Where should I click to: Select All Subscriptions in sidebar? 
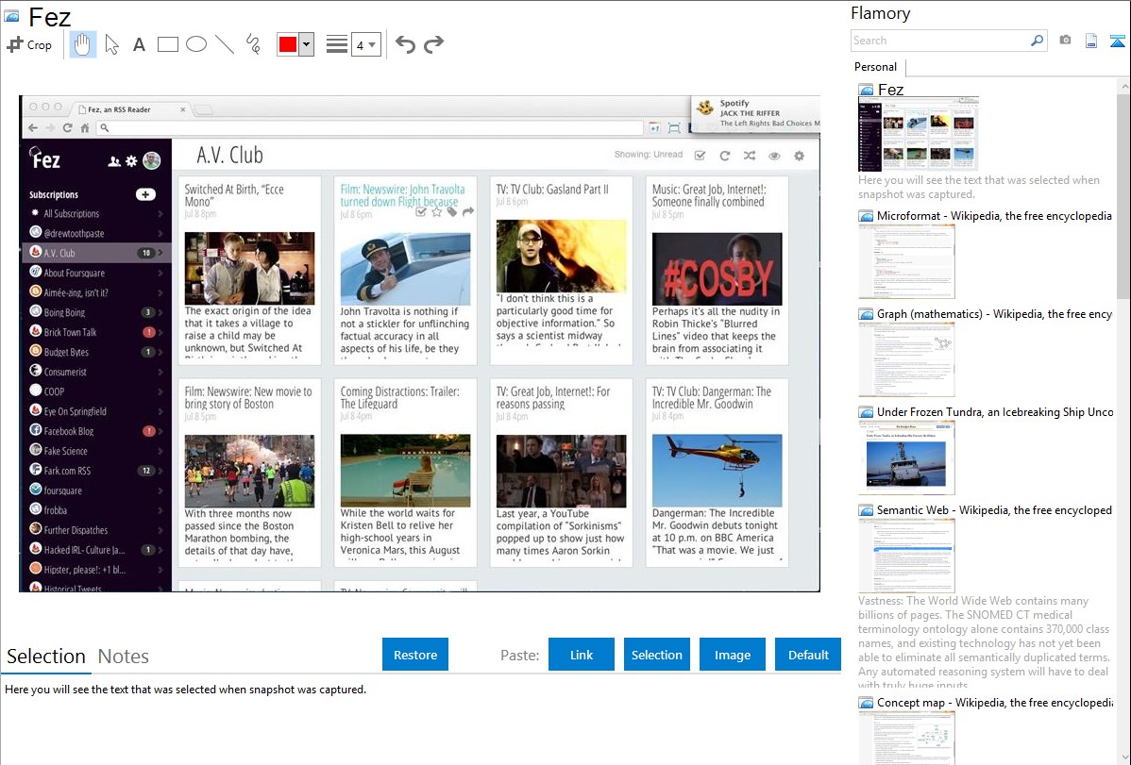(96, 213)
